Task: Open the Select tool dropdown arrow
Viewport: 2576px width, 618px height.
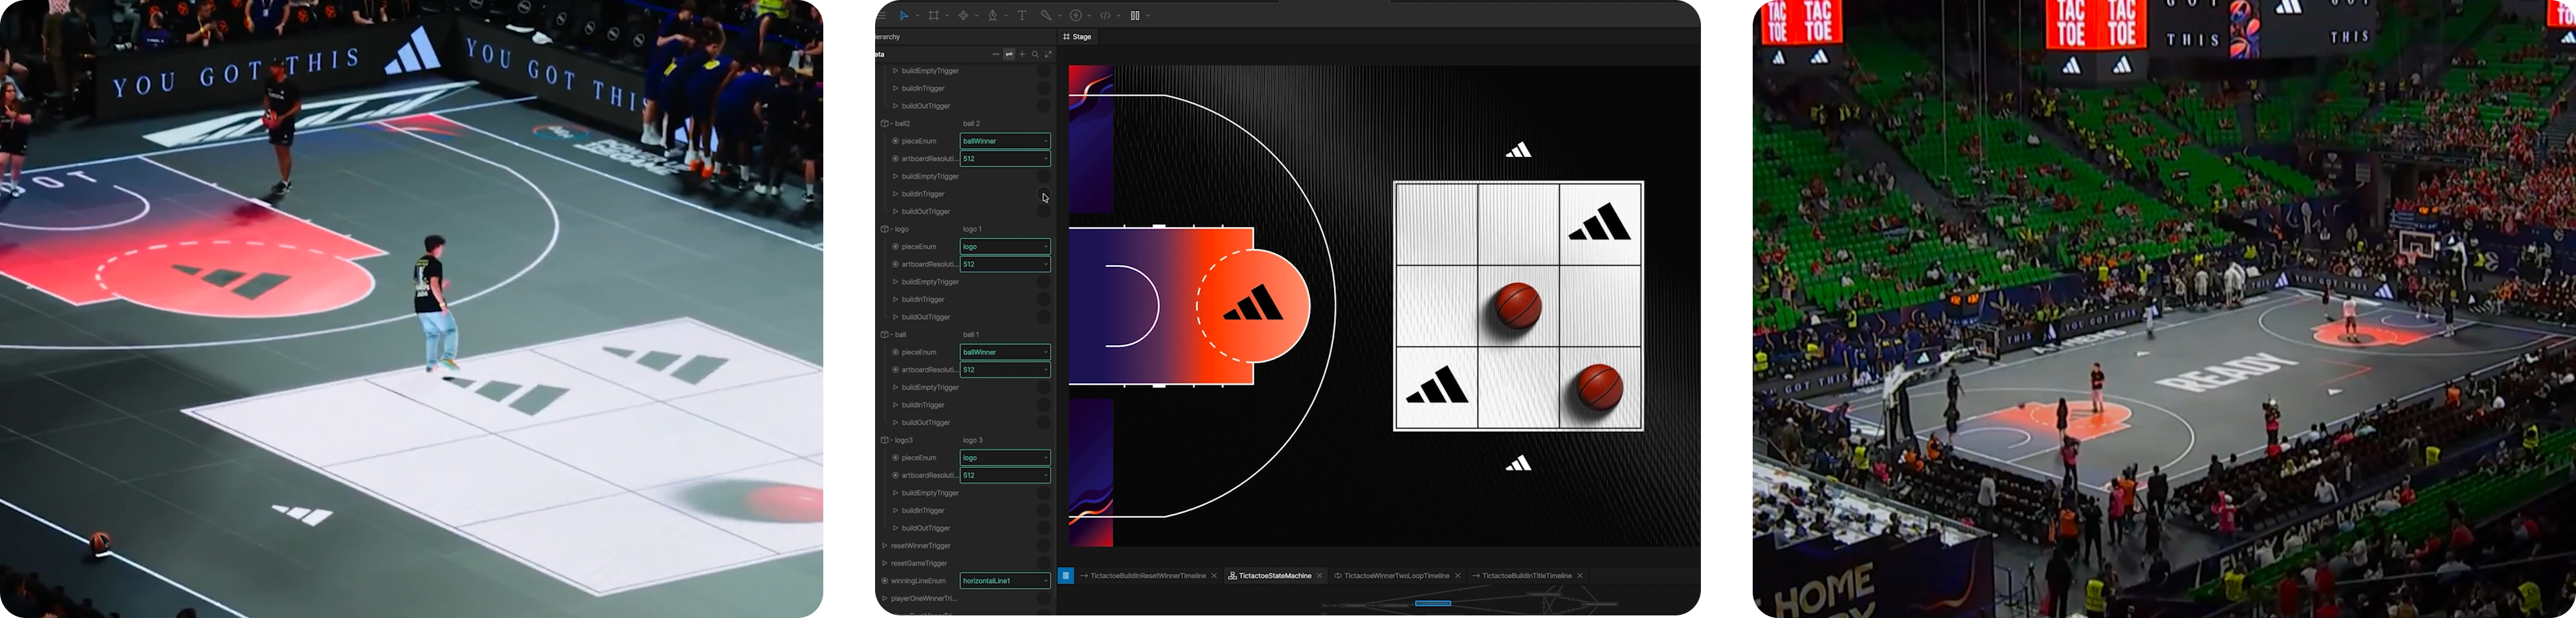Action: pyautogui.click(x=917, y=16)
